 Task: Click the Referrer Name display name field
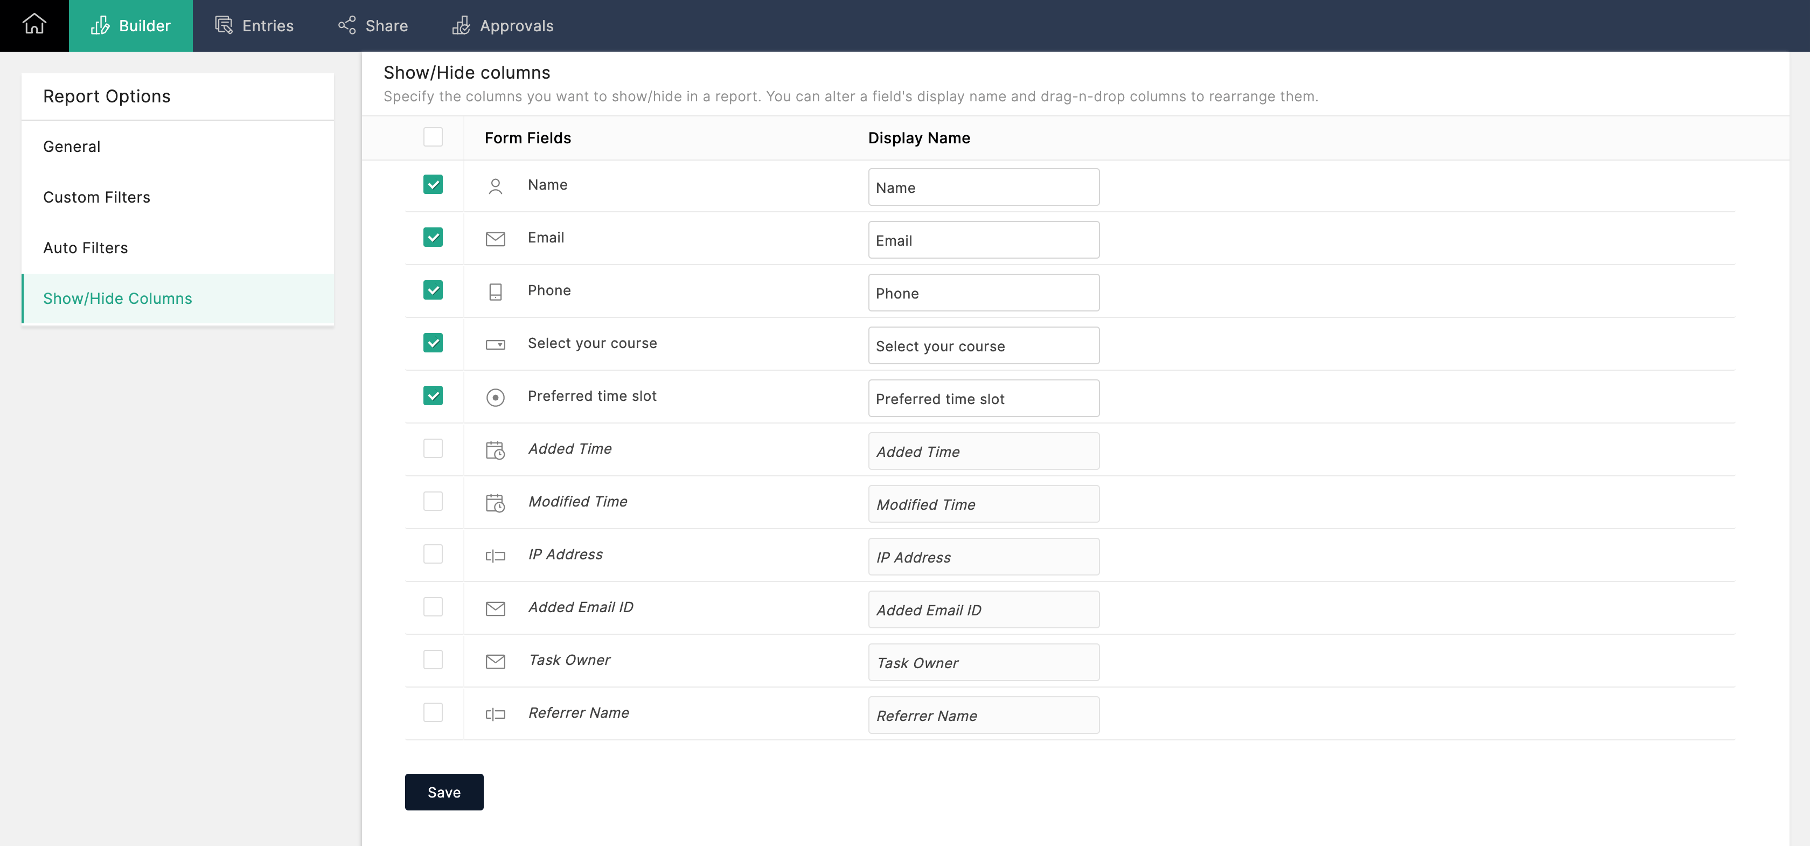[x=984, y=715]
